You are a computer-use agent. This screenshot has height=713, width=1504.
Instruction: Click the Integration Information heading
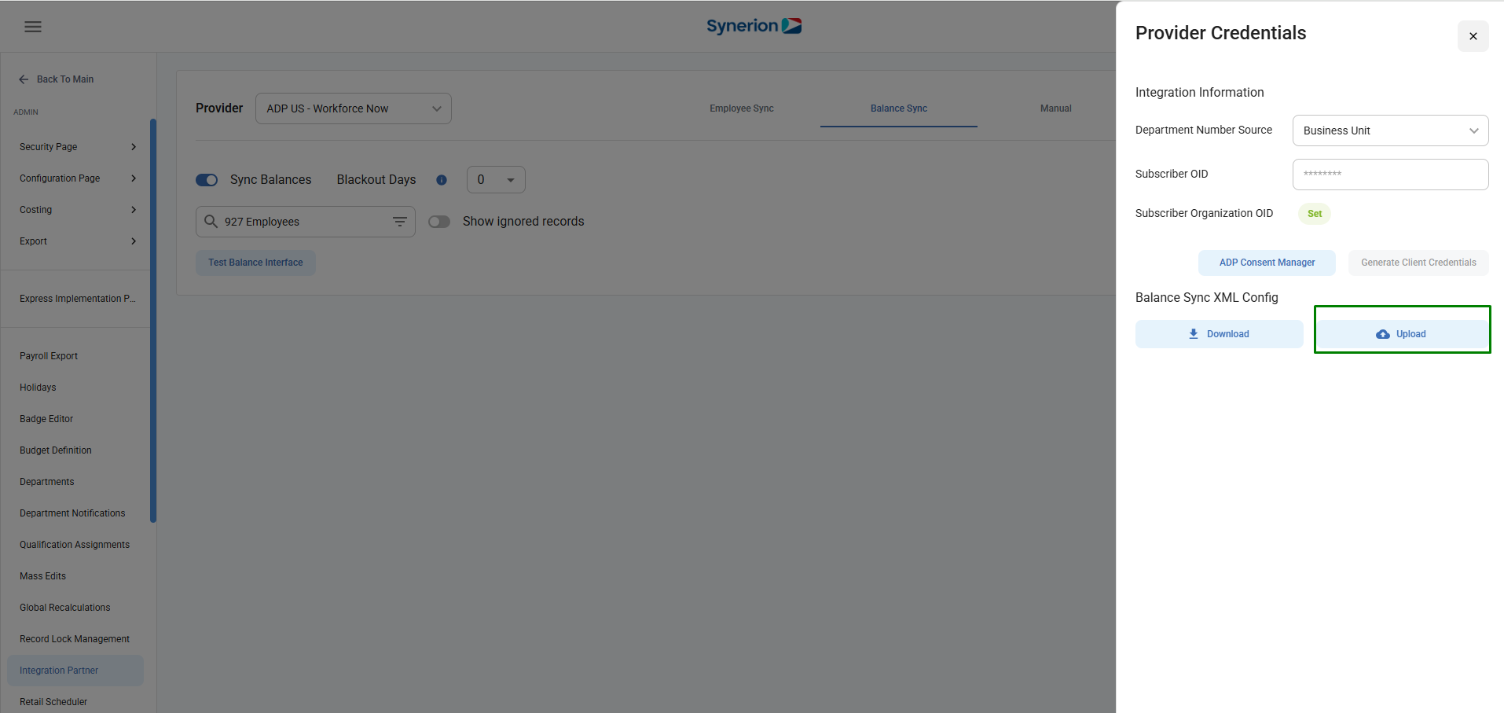point(1199,93)
